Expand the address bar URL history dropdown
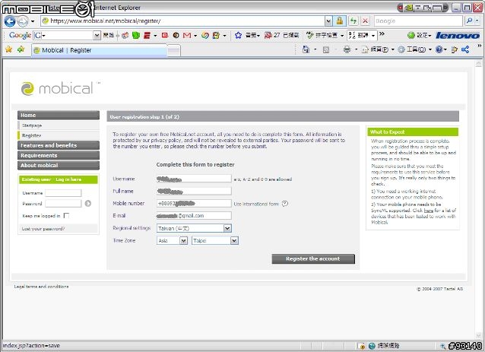The height and width of the screenshot is (352, 485). point(328,21)
